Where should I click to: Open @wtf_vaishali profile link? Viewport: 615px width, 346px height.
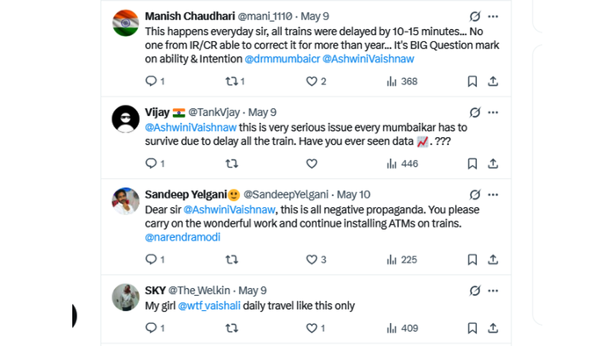click(x=209, y=306)
